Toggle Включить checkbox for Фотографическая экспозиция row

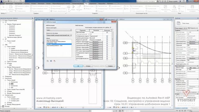(x=107, y=58)
